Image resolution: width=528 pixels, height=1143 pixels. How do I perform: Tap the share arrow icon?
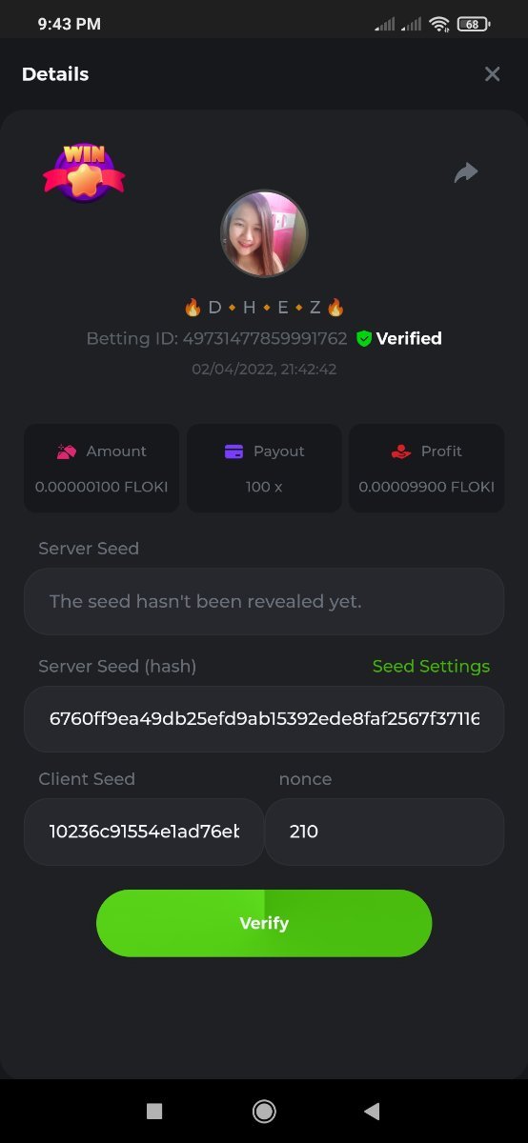(465, 172)
